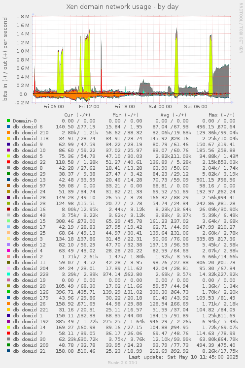Click the red swatch next to db domid 22
The height and width of the screenshot is (368, 245).
pyautogui.click(x=8, y=162)
